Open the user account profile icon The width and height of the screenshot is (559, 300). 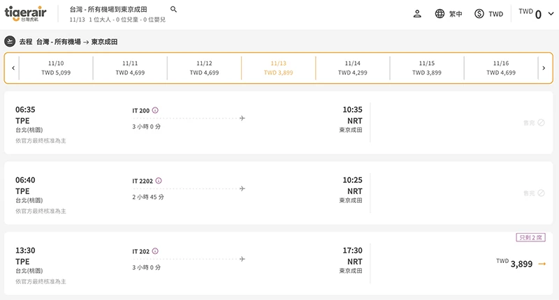tap(417, 14)
